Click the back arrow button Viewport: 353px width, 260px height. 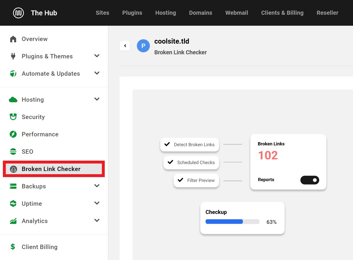(x=125, y=46)
